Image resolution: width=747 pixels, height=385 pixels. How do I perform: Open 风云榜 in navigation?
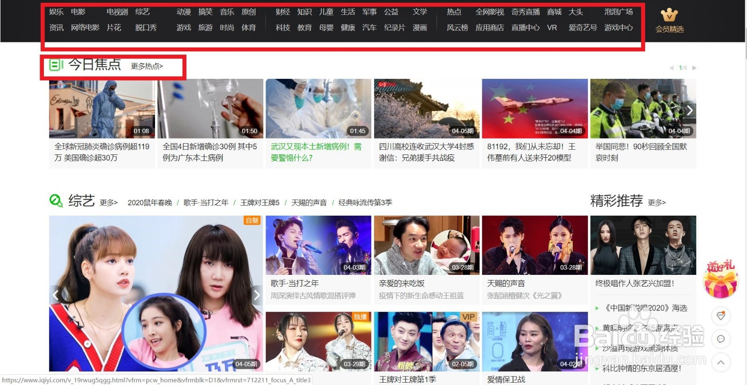coord(458,28)
